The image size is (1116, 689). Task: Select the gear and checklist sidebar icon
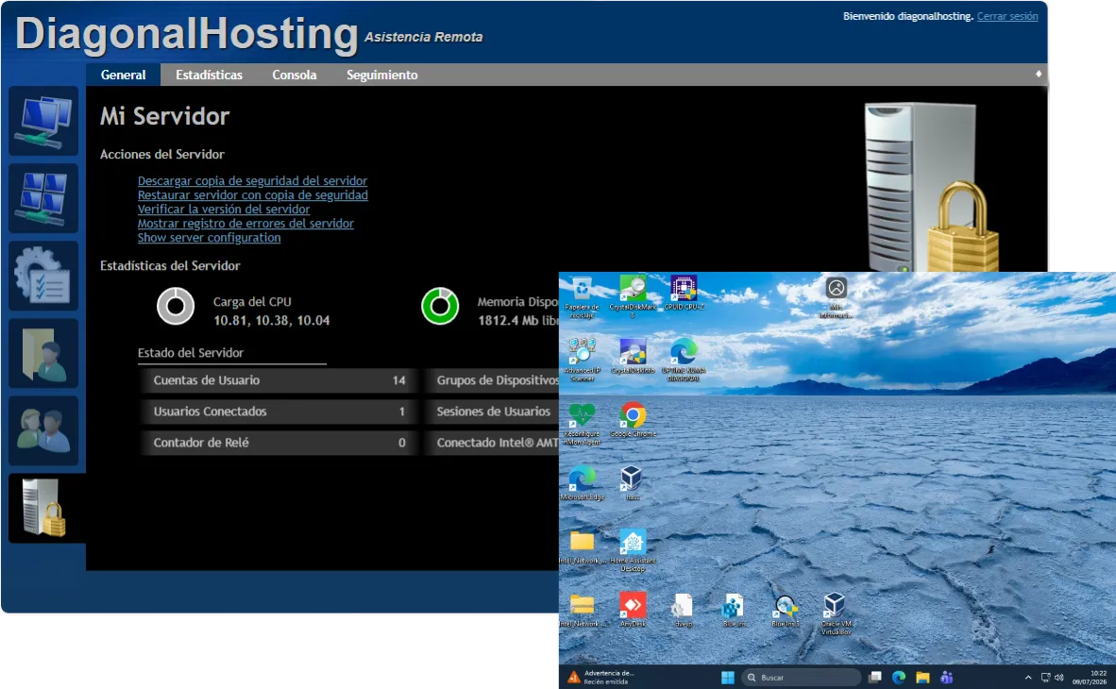click(43, 277)
